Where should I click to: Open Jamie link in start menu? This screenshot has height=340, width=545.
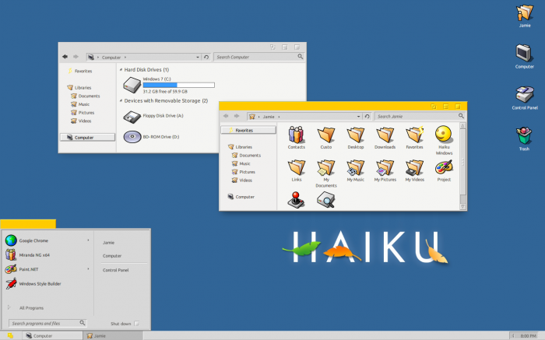point(108,243)
